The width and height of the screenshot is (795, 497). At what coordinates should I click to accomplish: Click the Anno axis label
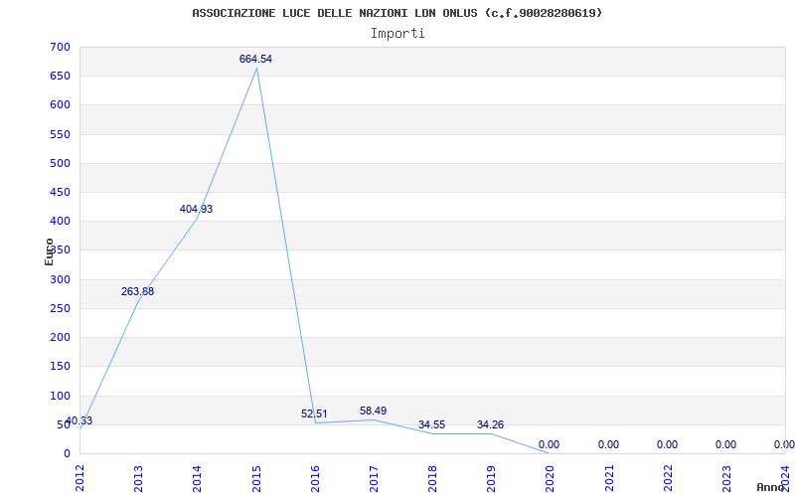770,487
